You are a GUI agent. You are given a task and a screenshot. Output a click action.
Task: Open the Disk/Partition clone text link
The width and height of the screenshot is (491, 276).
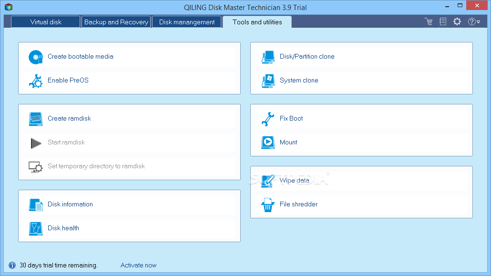[x=307, y=56]
